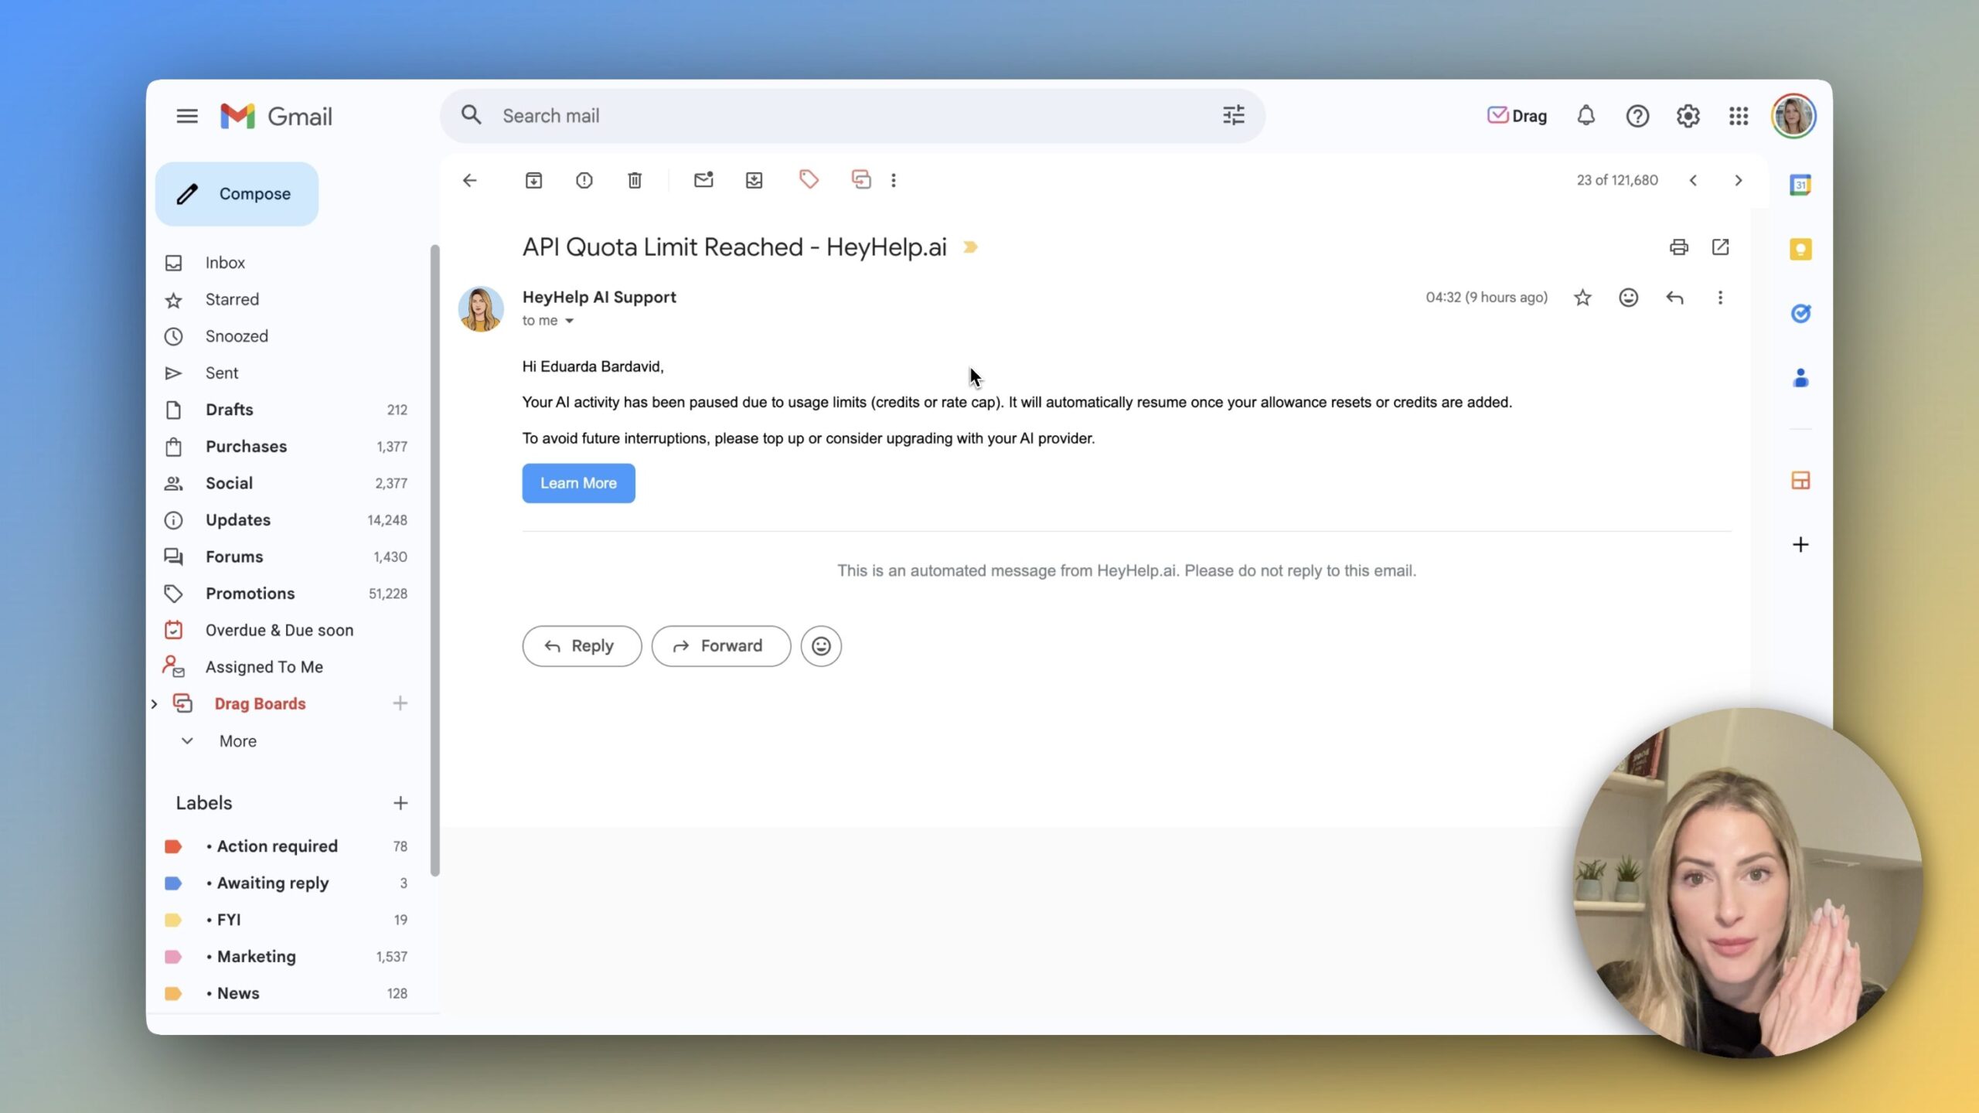
Task: Reply to the email
Action: pos(581,645)
